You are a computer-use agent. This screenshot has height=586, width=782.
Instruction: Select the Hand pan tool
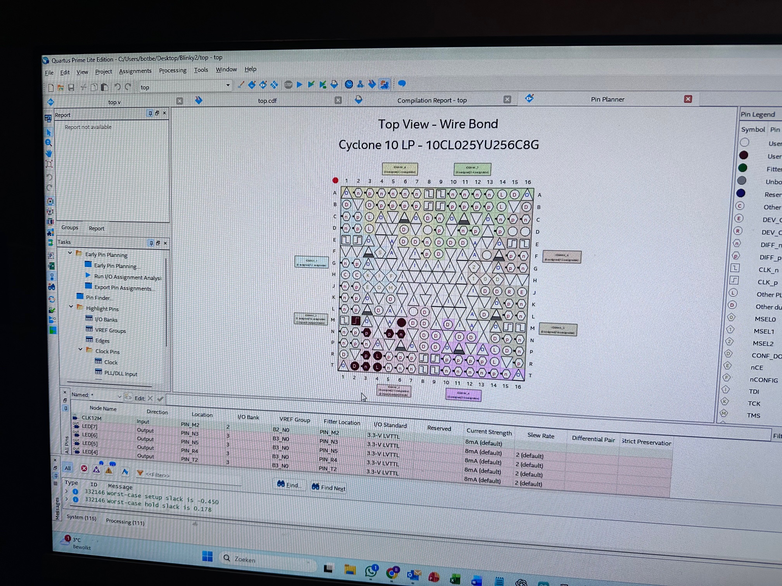49,153
